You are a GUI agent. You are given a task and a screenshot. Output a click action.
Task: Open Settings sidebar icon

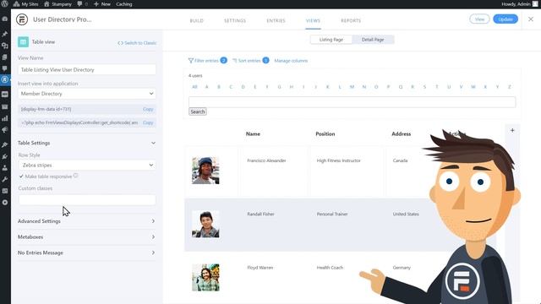[5, 191]
